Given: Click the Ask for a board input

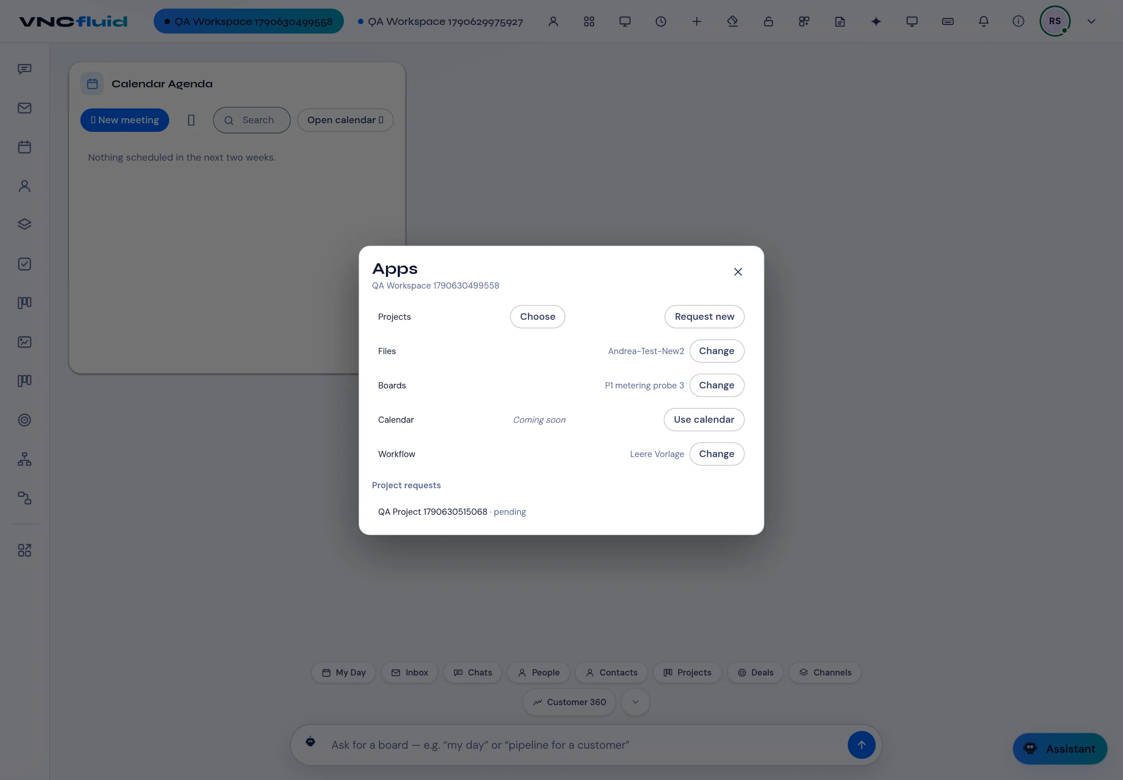Looking at the screenshot, I should pyautogui.click(x=586, y=745).
